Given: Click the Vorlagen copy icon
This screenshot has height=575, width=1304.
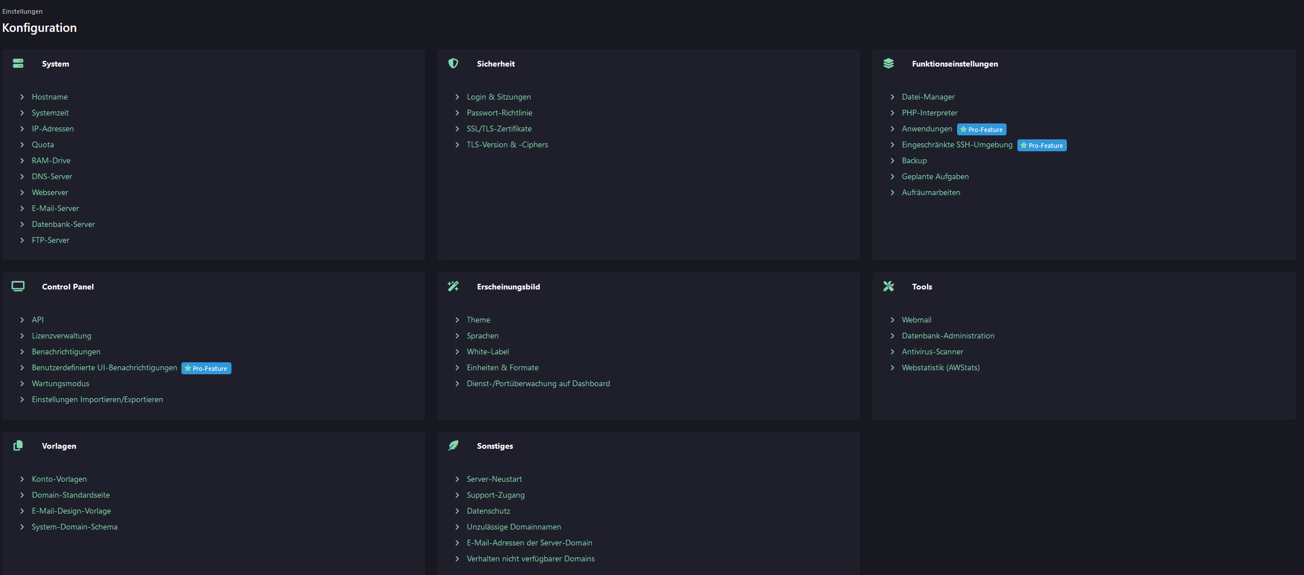Looking at the screenshot, I should pos(18,445).
